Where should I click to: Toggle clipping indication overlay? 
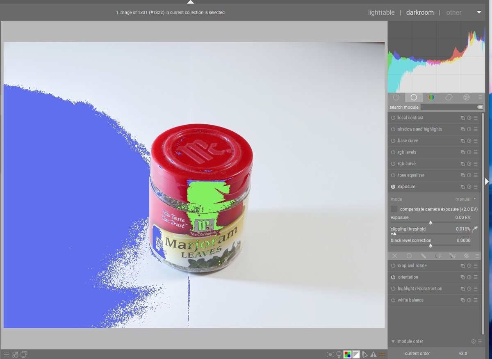point(356,354)
